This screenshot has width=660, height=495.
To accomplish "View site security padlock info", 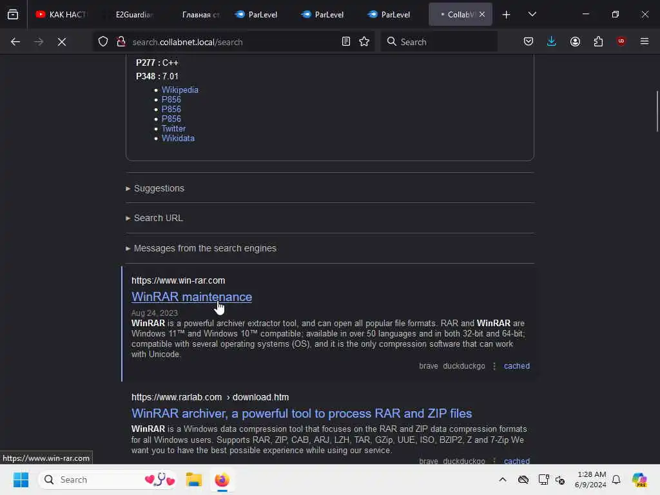I will coord(121,42).
